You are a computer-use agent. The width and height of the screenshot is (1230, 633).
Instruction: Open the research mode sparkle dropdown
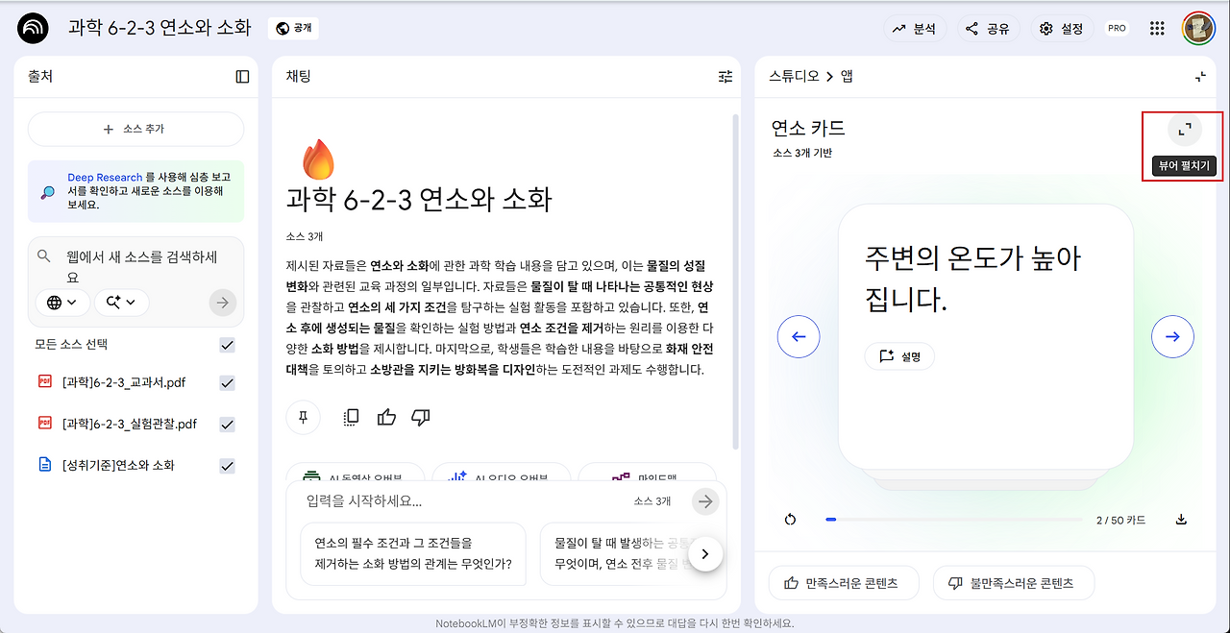pos(121,302)
